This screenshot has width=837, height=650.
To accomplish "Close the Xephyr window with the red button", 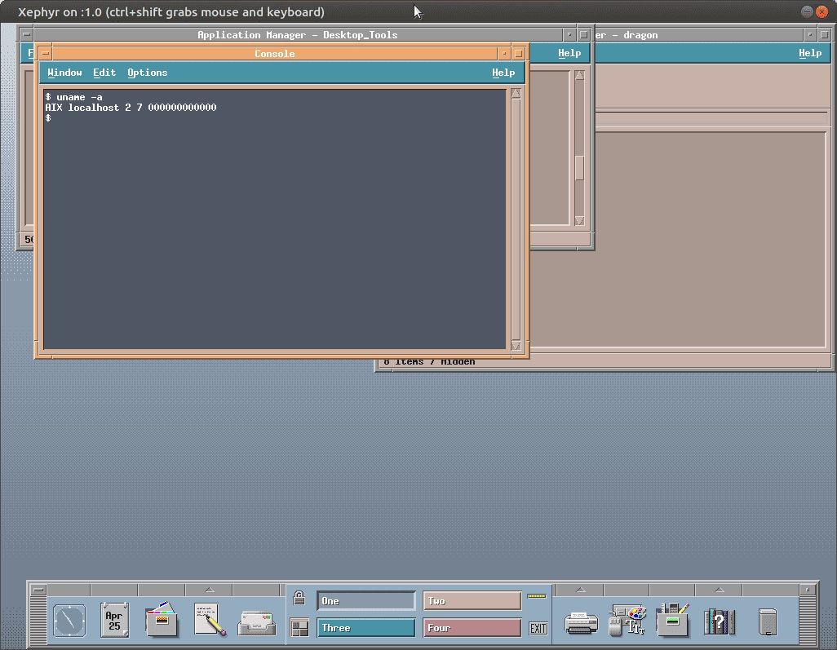I will click(x=821, y=11).
